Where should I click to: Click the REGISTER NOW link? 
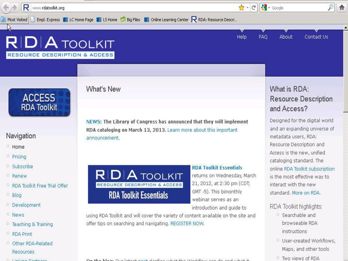tap(187, 224)
